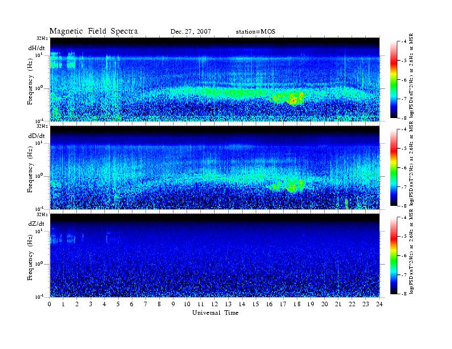Select the dH/dt panel label
This screenshot has height=349, width=452.
(37, 48)
